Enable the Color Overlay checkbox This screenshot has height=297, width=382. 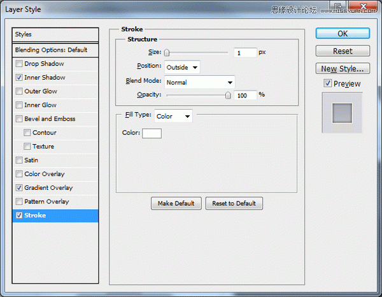[x=18, y=174]
